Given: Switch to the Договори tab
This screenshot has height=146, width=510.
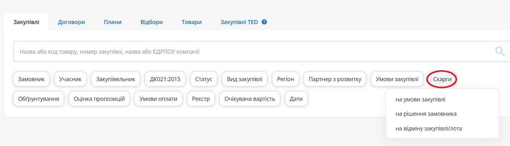Looking at the screenshot, I should [x=71, y=22].
